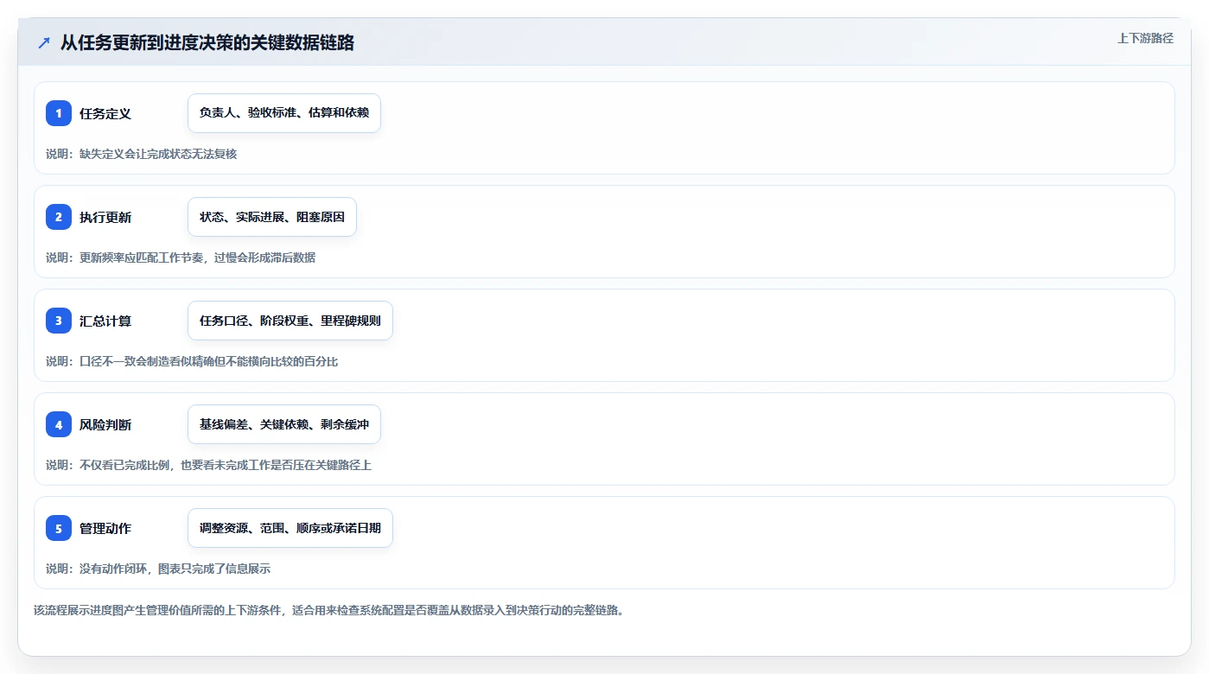
Task: Click the 状态、实际进展、阻塞原因 chip
Action: tap(272, 217)
